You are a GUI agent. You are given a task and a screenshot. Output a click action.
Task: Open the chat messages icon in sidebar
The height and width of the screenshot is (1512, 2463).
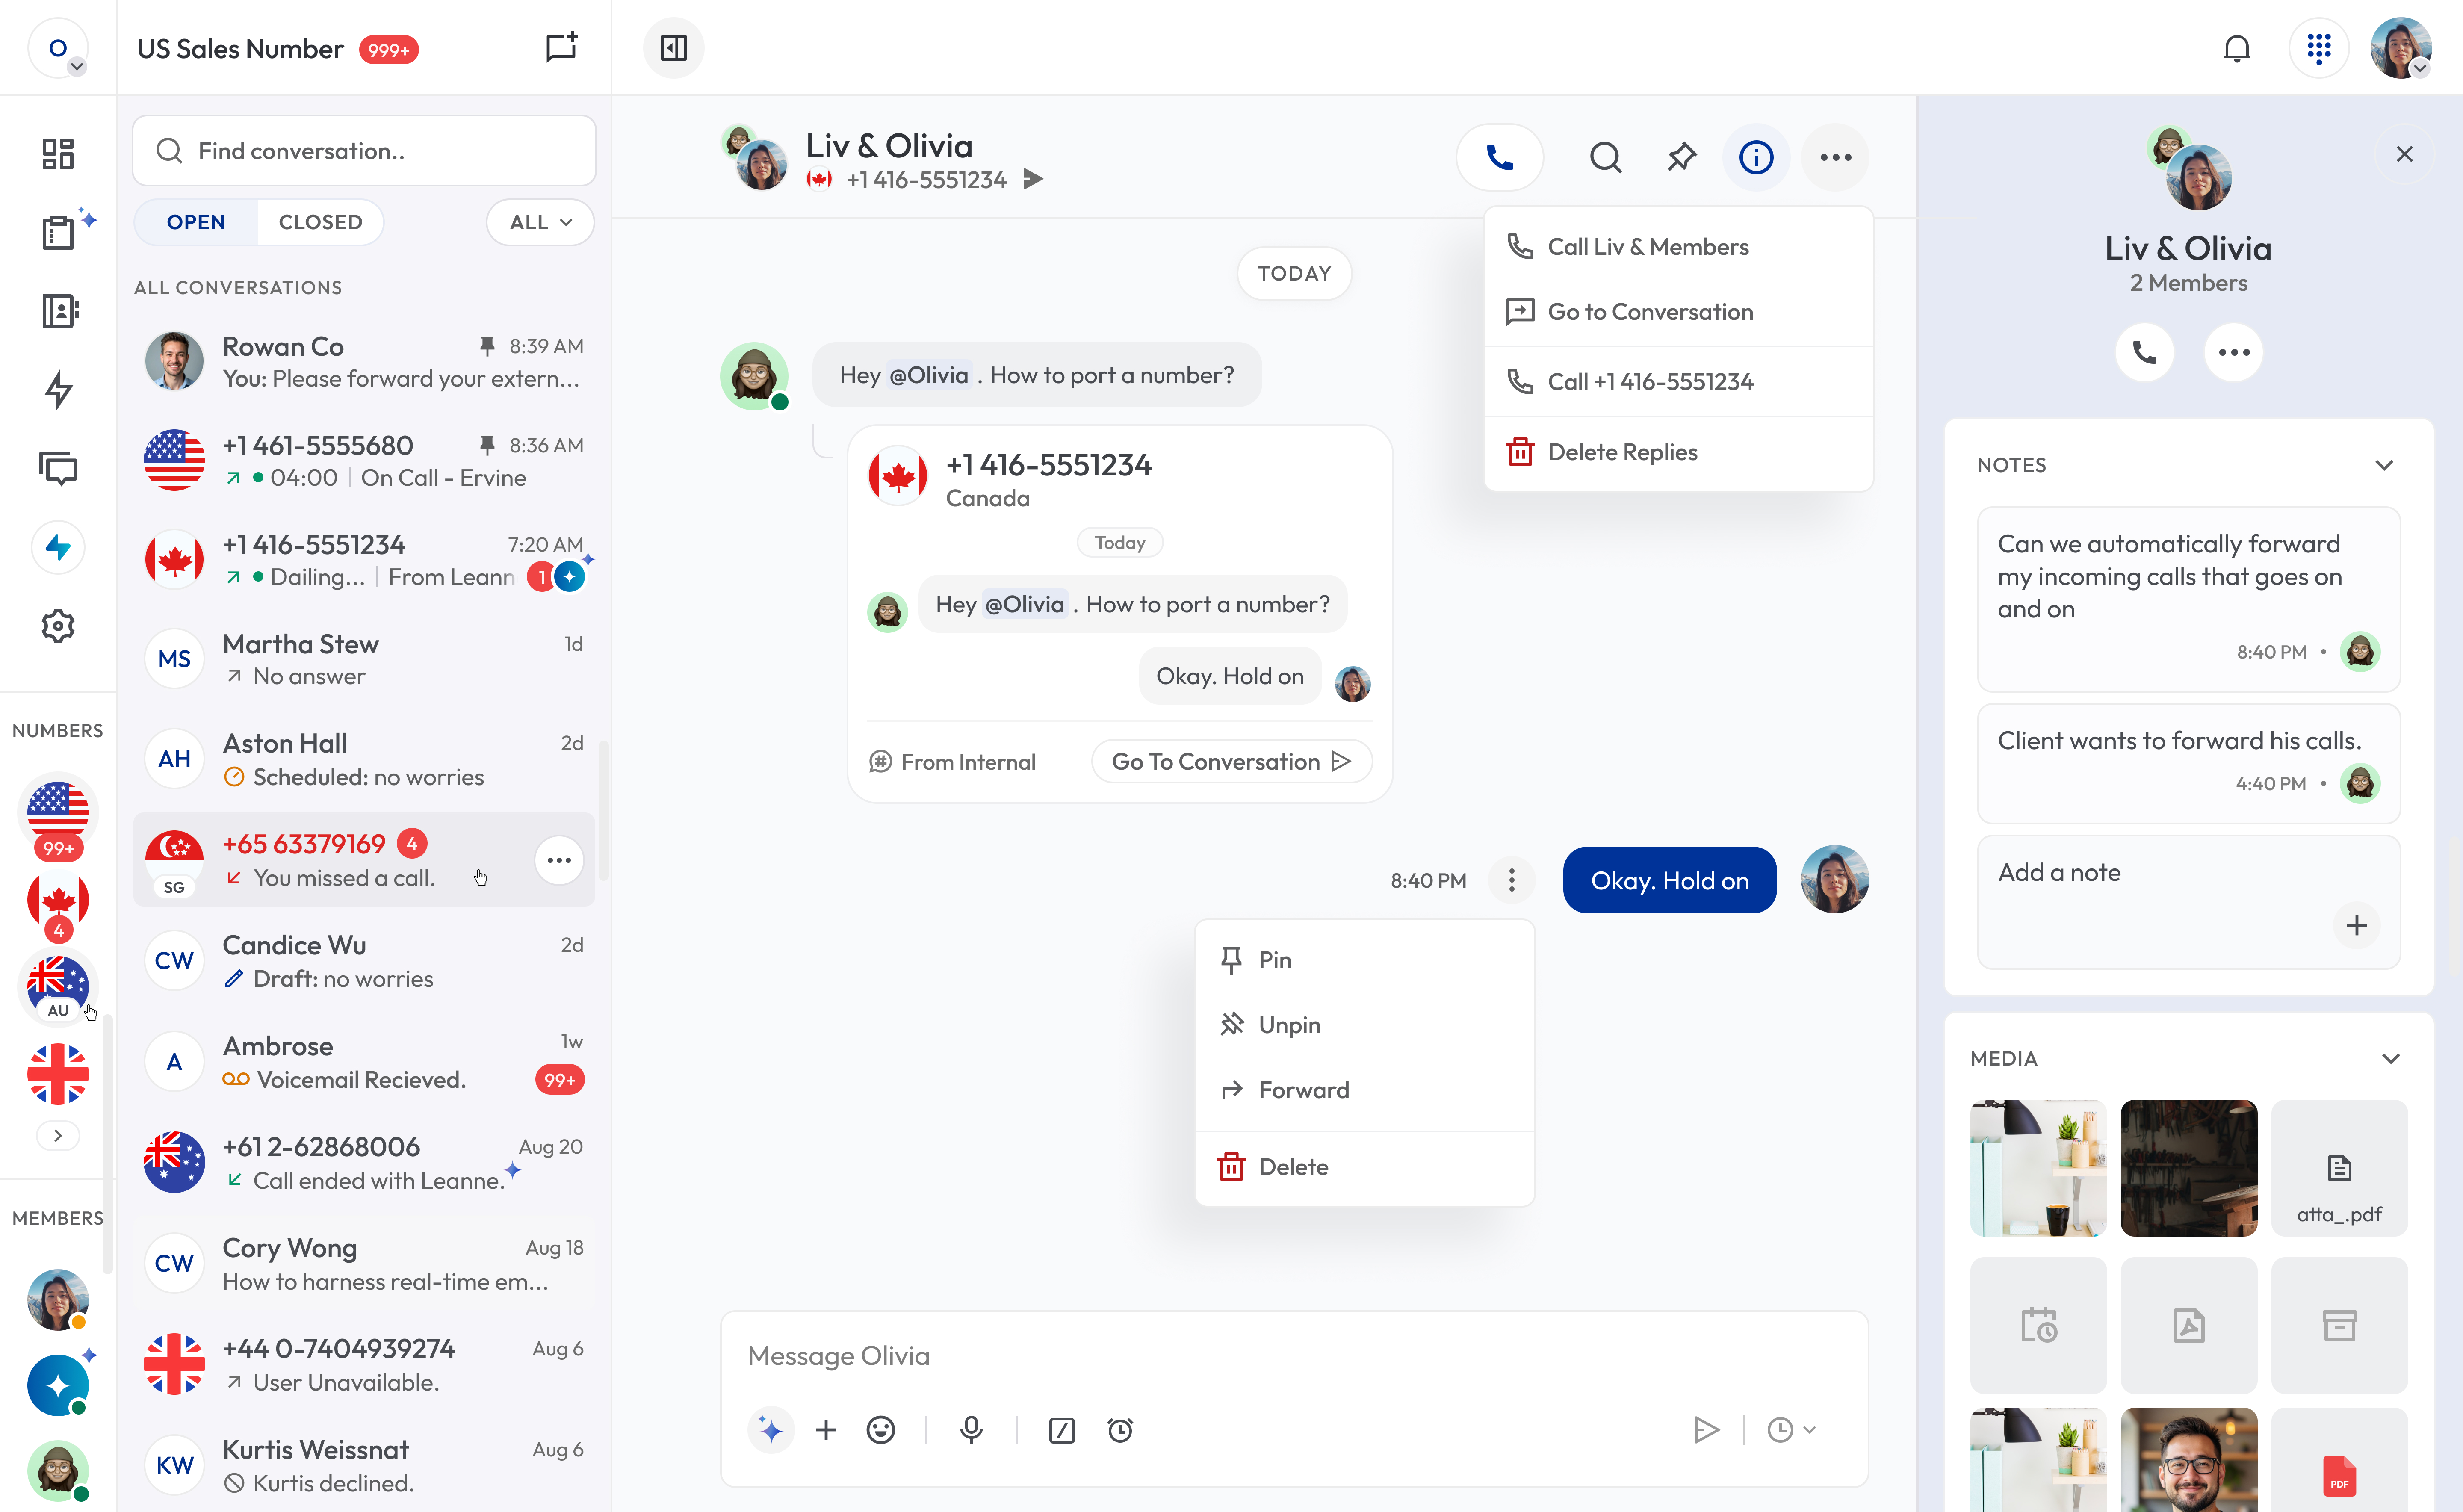[x=58, y=468]
